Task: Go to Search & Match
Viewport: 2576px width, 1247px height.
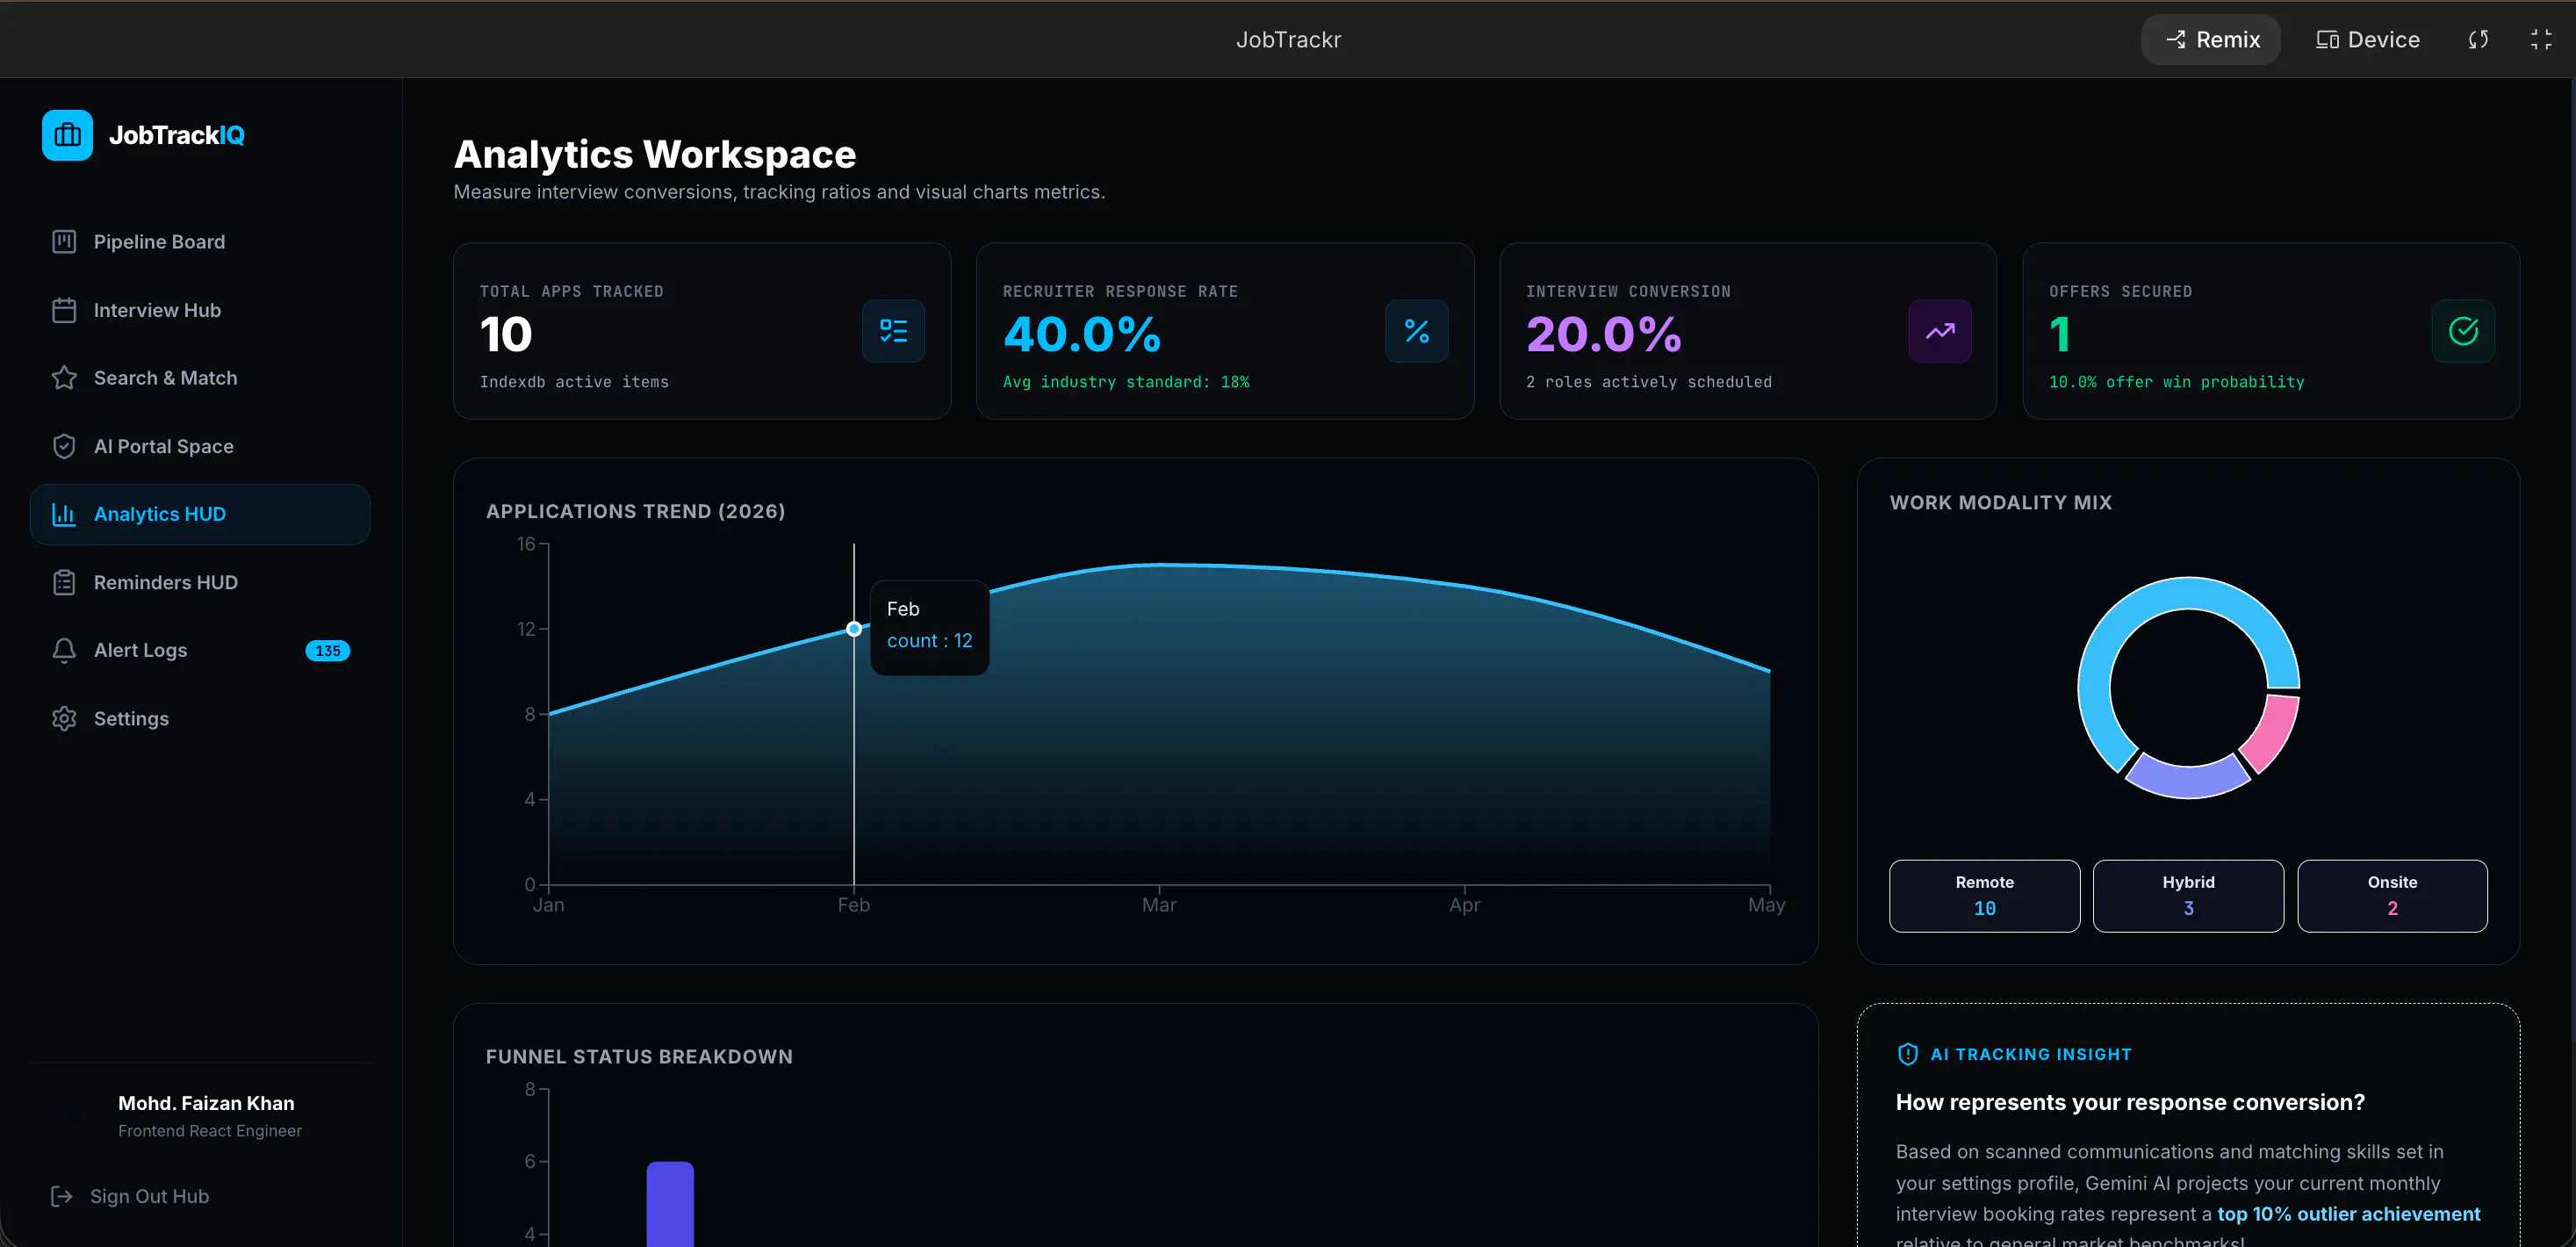Action: (200, 378)
